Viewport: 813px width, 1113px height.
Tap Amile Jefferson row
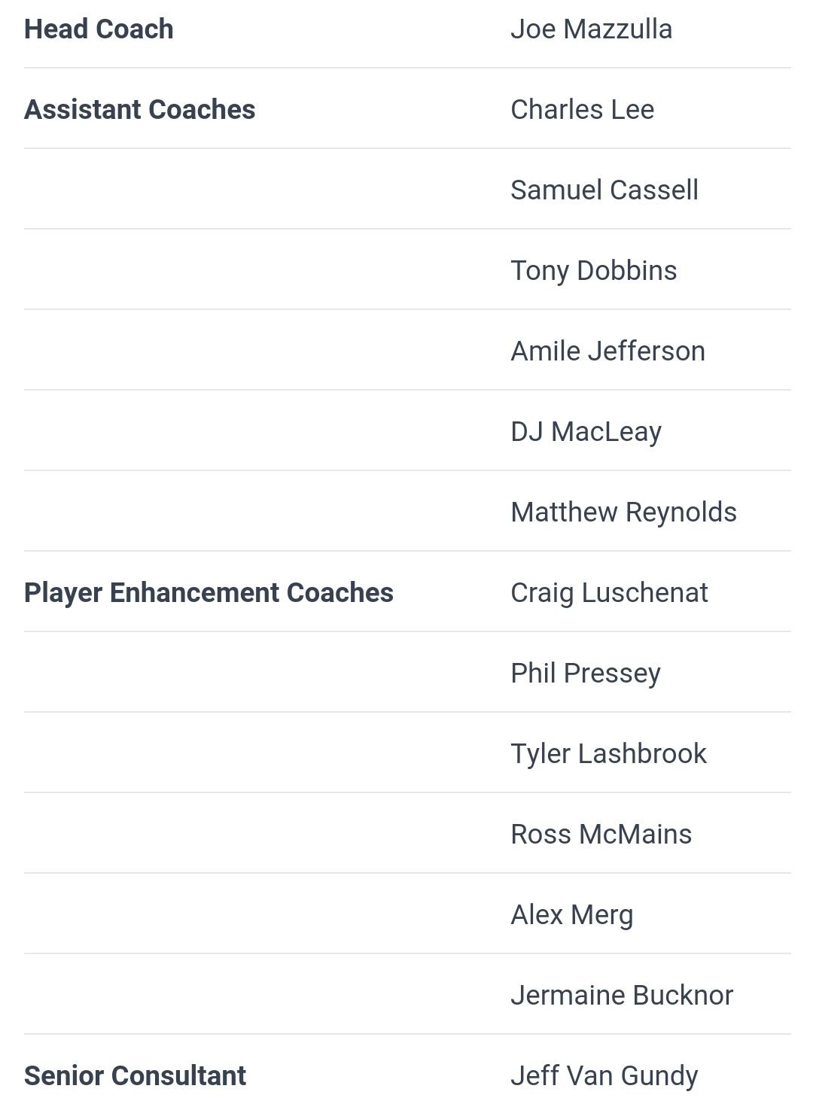tap(607, 351)
